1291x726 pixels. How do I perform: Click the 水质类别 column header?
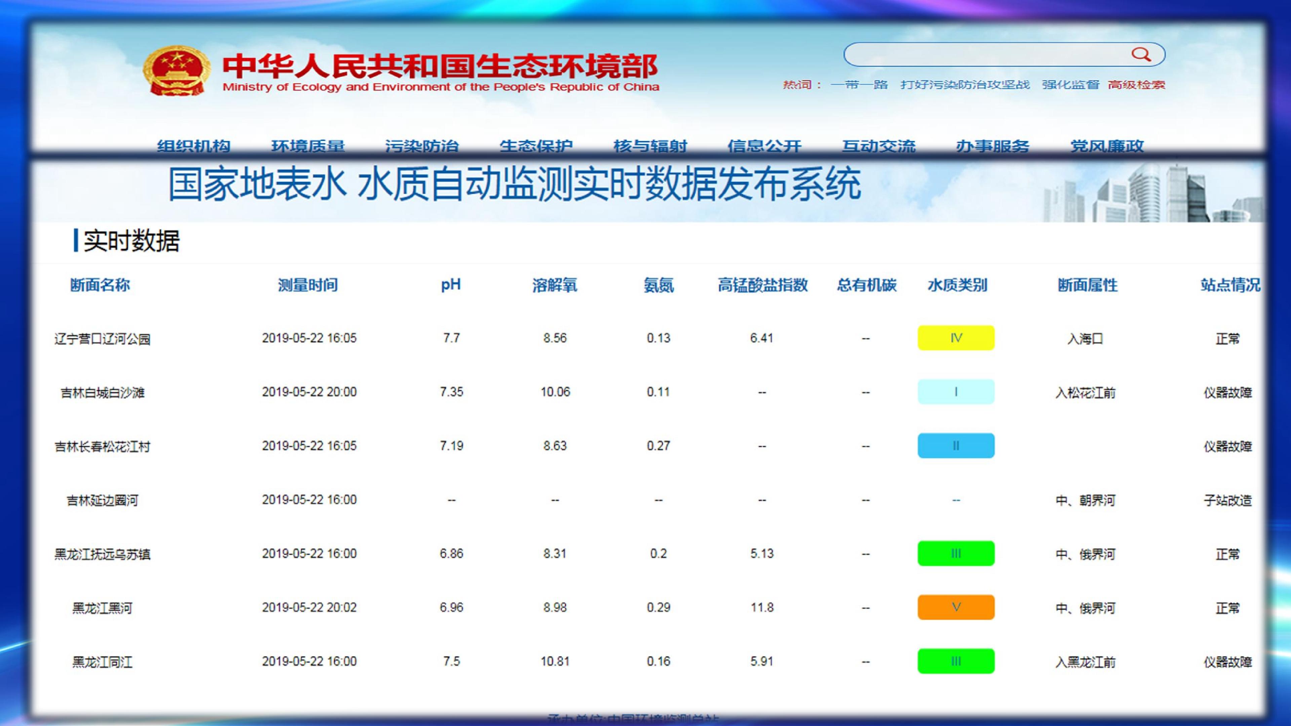[x=957, y=285]
